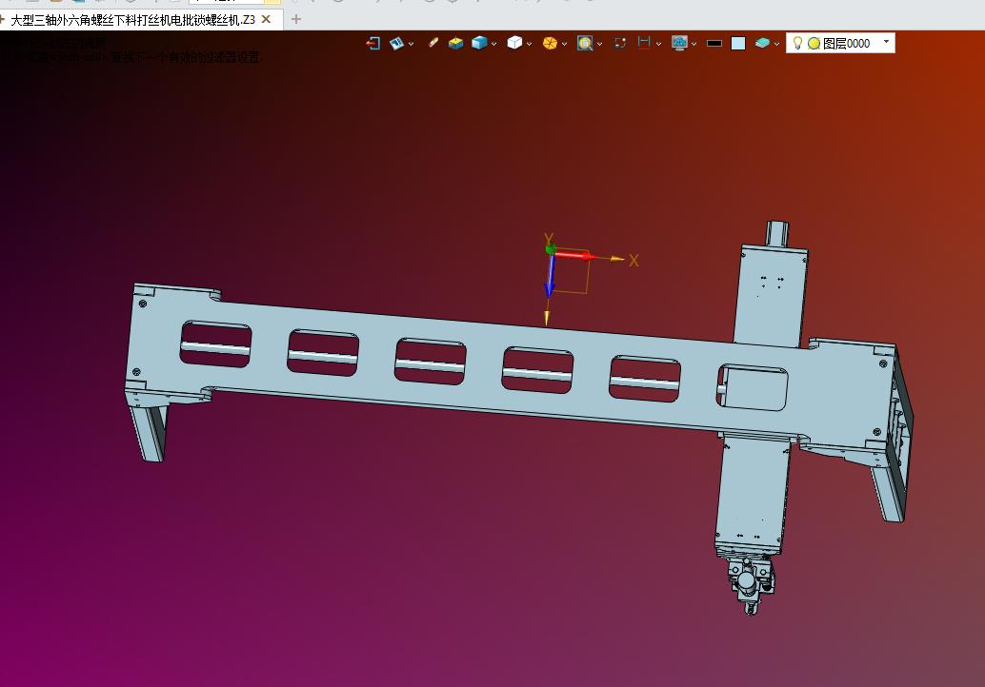The width and height of the screenshot is (985, 687).
Task: Open dropdown arrow beside H dimension icon
Action: 658,44
